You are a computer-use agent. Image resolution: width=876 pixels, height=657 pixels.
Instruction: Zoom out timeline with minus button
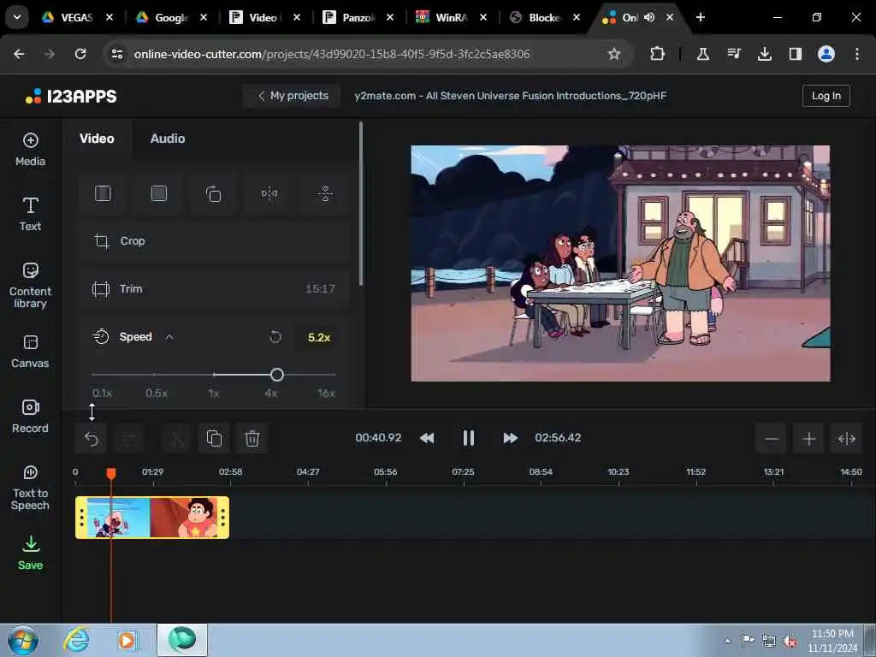click(772, 439)
